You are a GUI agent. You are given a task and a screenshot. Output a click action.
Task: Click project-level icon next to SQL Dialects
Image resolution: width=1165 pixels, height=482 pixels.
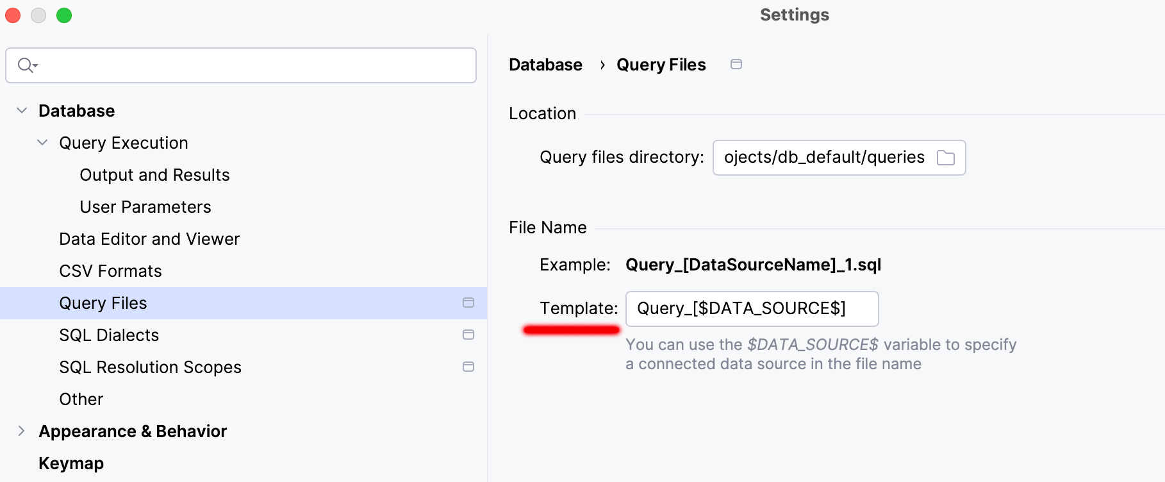[468, 335]
